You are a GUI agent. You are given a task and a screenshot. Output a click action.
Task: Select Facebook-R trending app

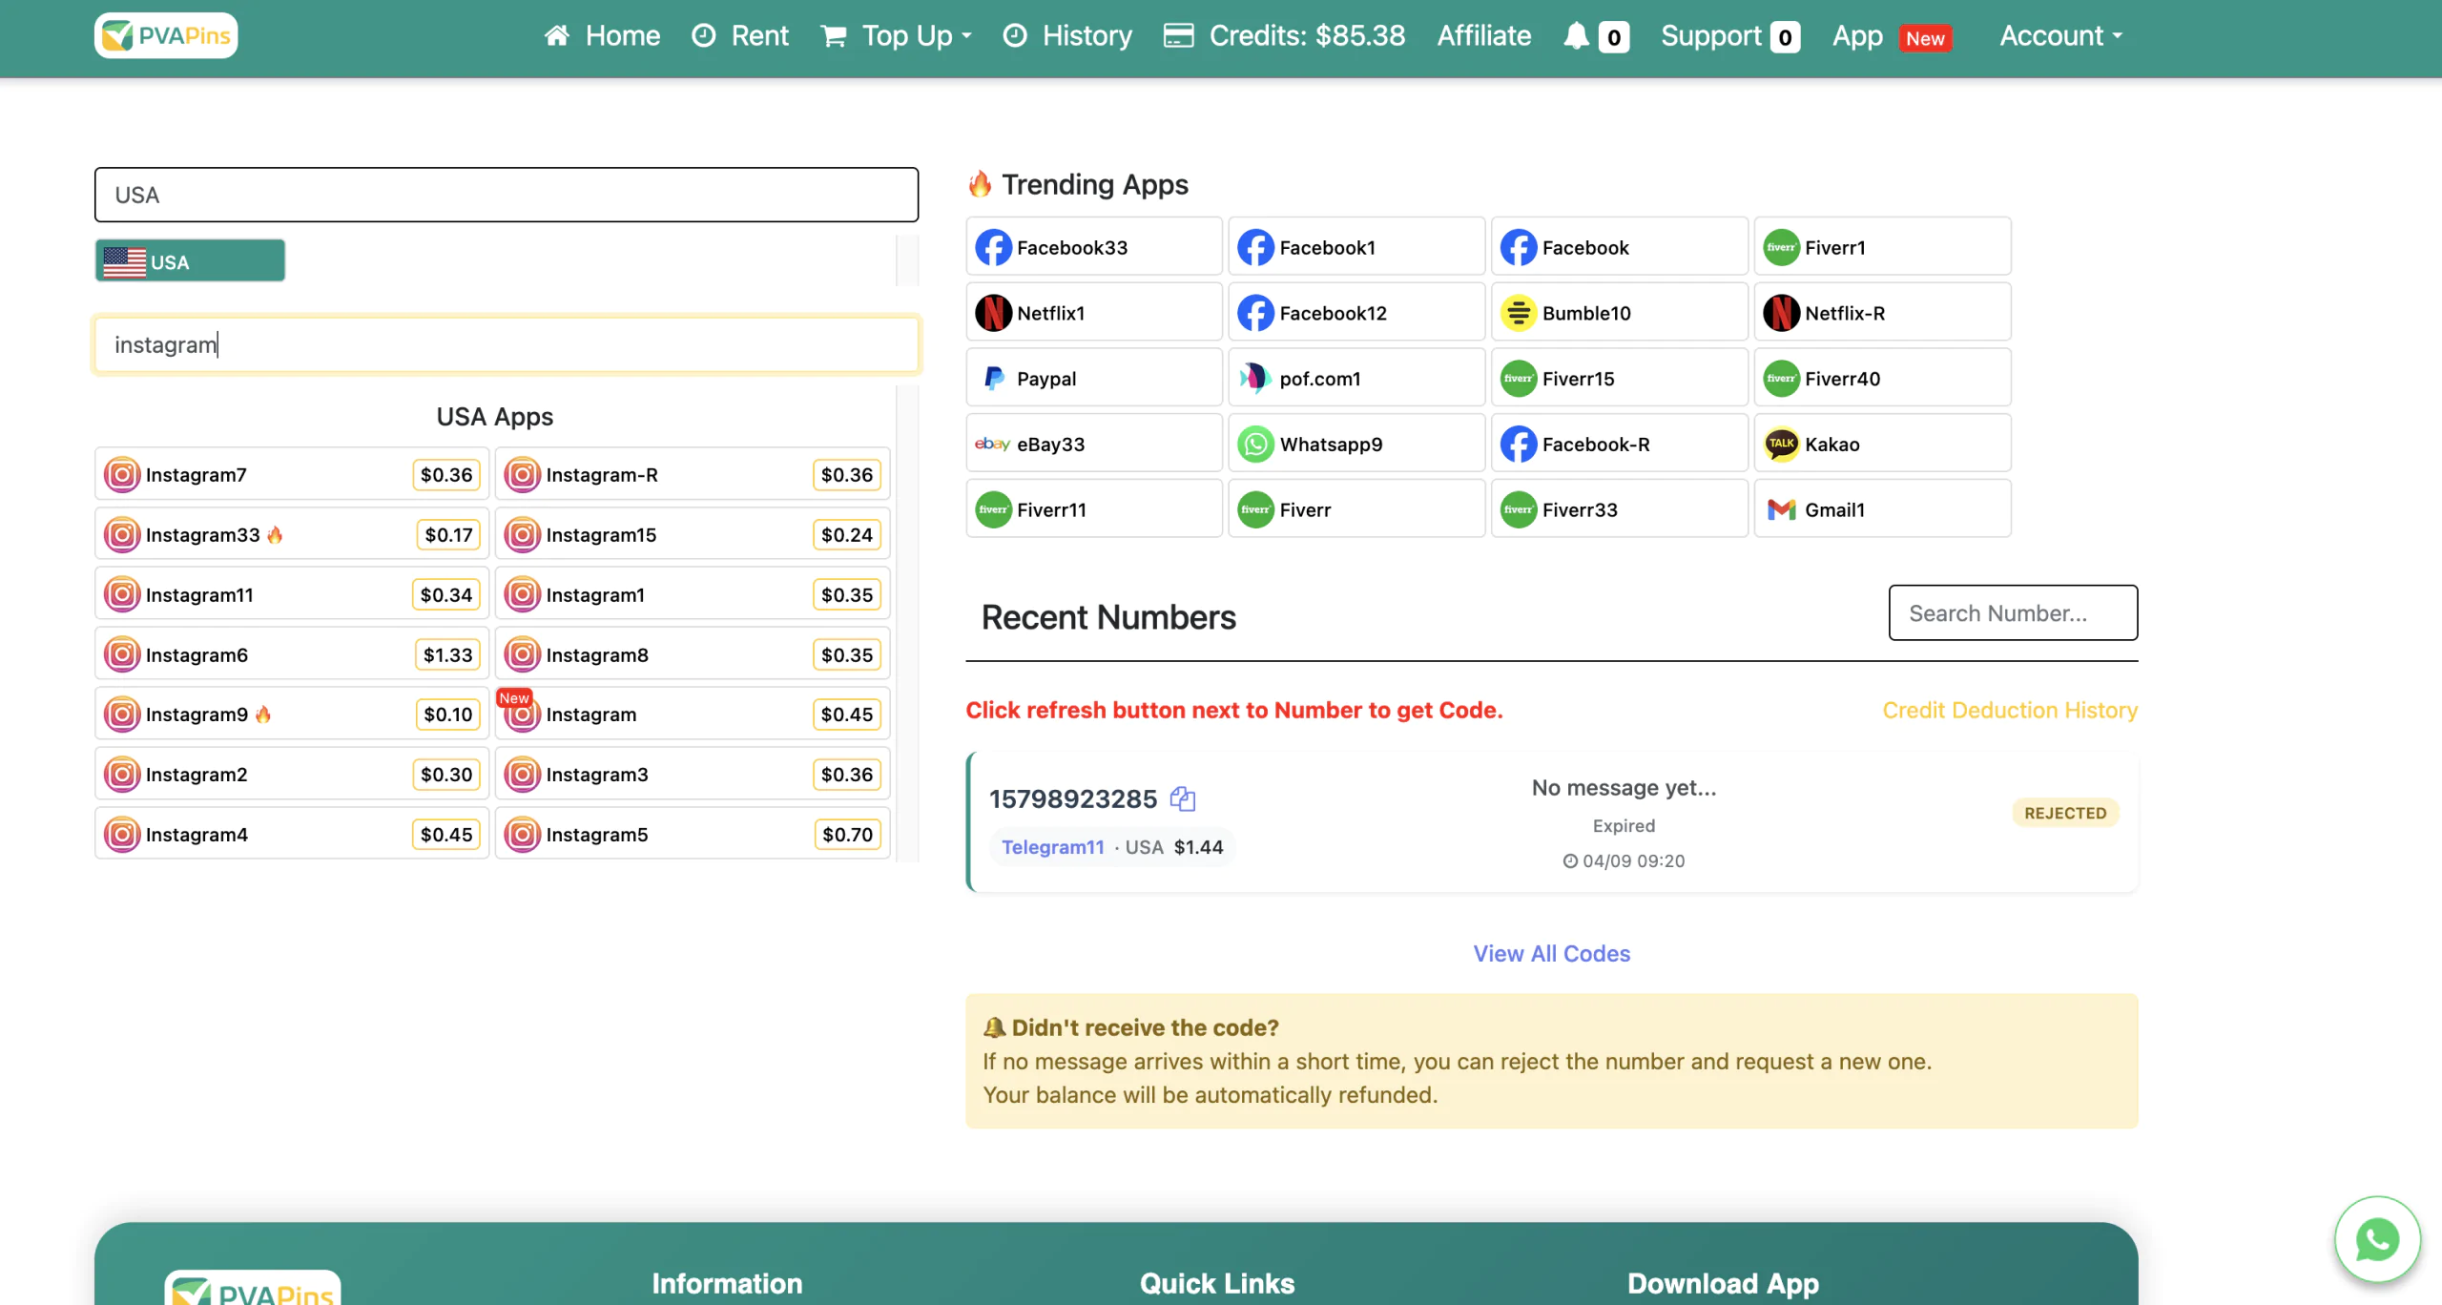click(1620, 444)
